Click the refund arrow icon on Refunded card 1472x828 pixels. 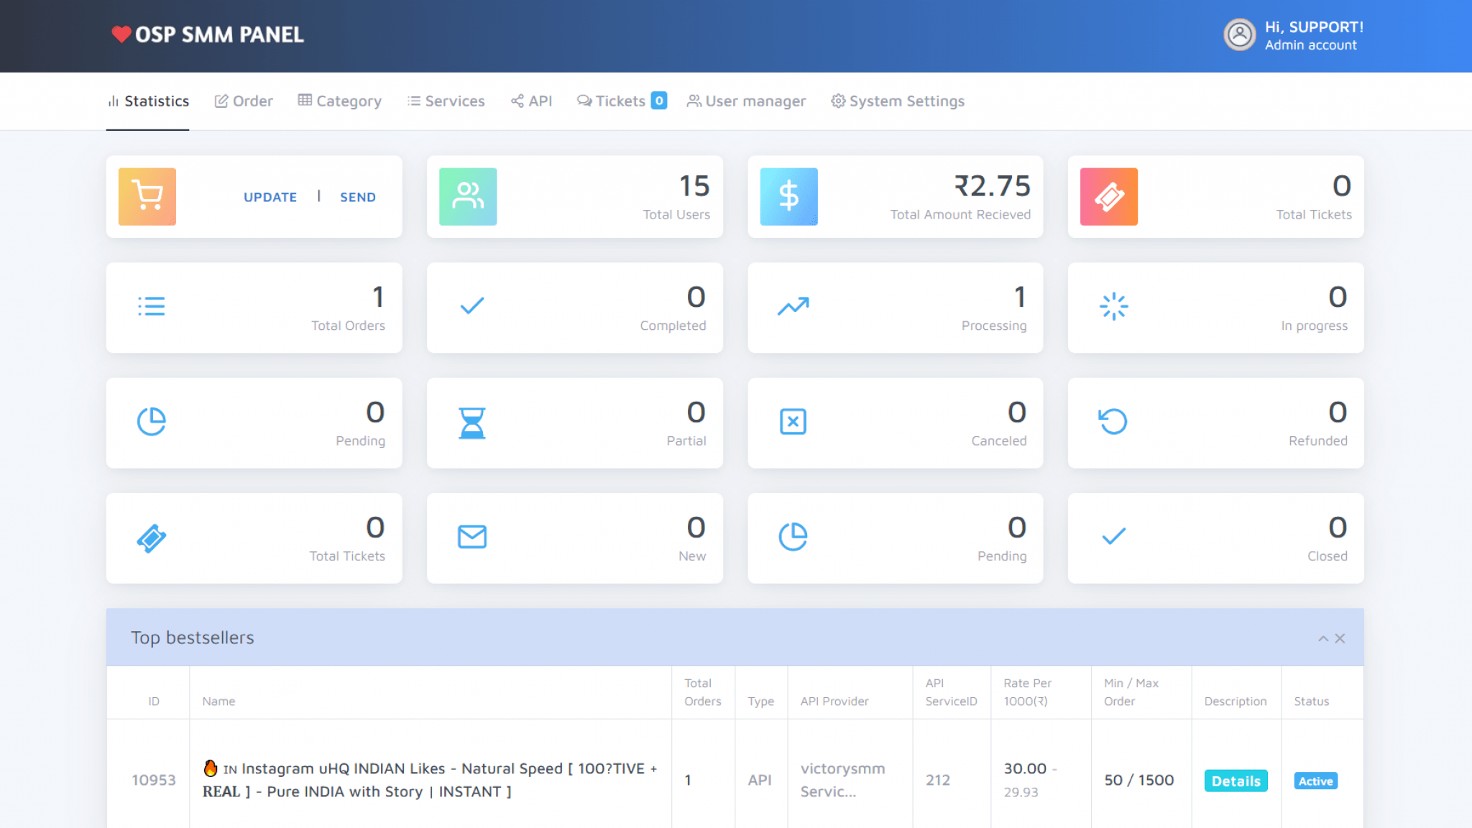1113,422
